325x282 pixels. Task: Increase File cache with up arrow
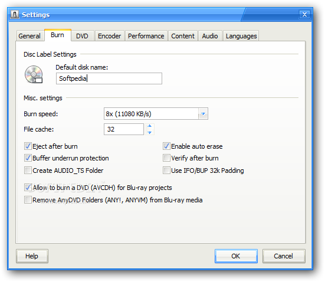click(149, 126)
